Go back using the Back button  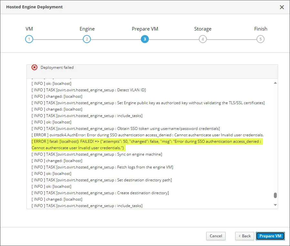tap(245, 236)
